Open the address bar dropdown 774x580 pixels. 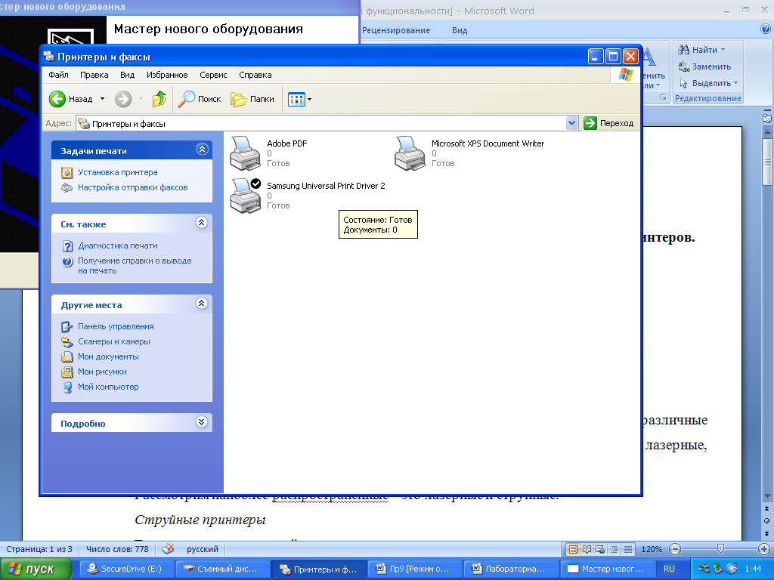571,123
